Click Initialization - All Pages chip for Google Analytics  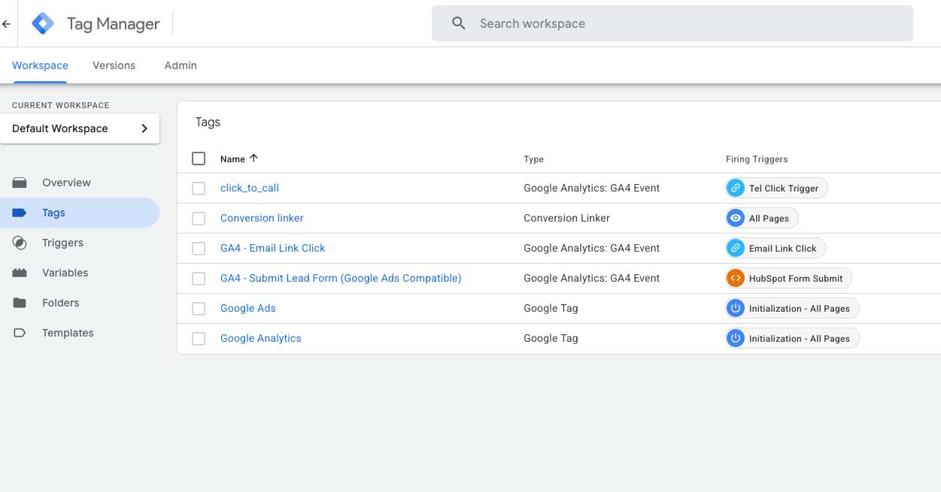[x=792, y=339]
